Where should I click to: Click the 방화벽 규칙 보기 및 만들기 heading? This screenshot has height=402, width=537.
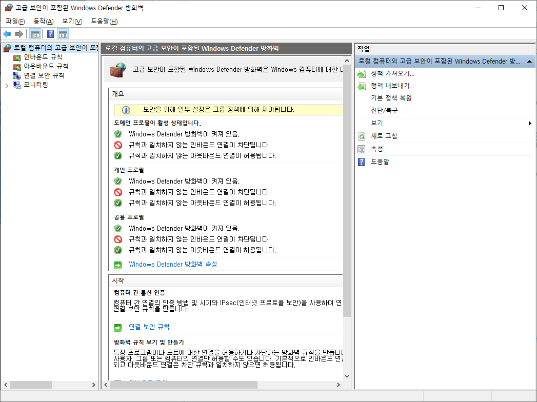click(x=149, y=343)
